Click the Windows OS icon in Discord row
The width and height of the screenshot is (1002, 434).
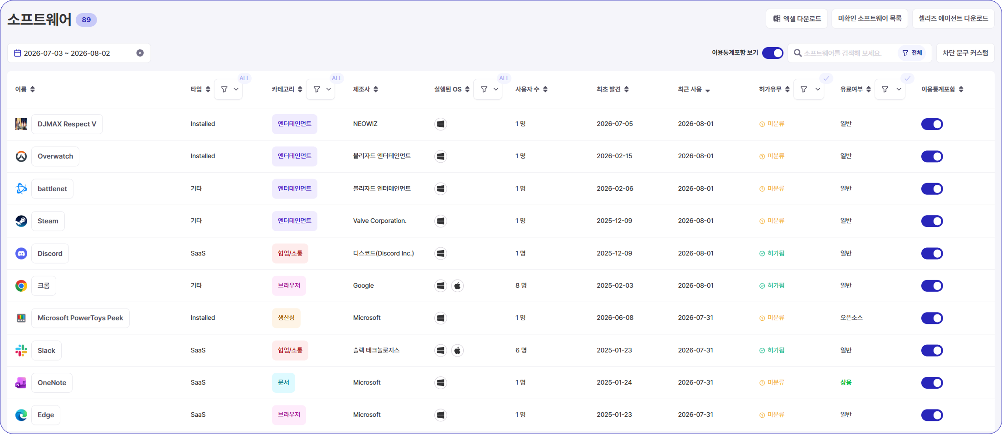[441, 253]
